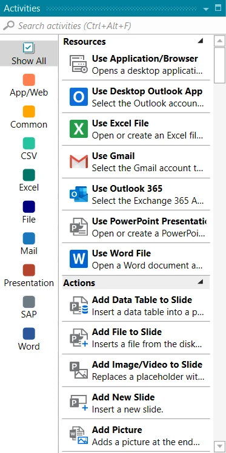Click the Add Image/Video to Slide icon
Viewport: 226px width, 453px height.
[x=79, y=370]
